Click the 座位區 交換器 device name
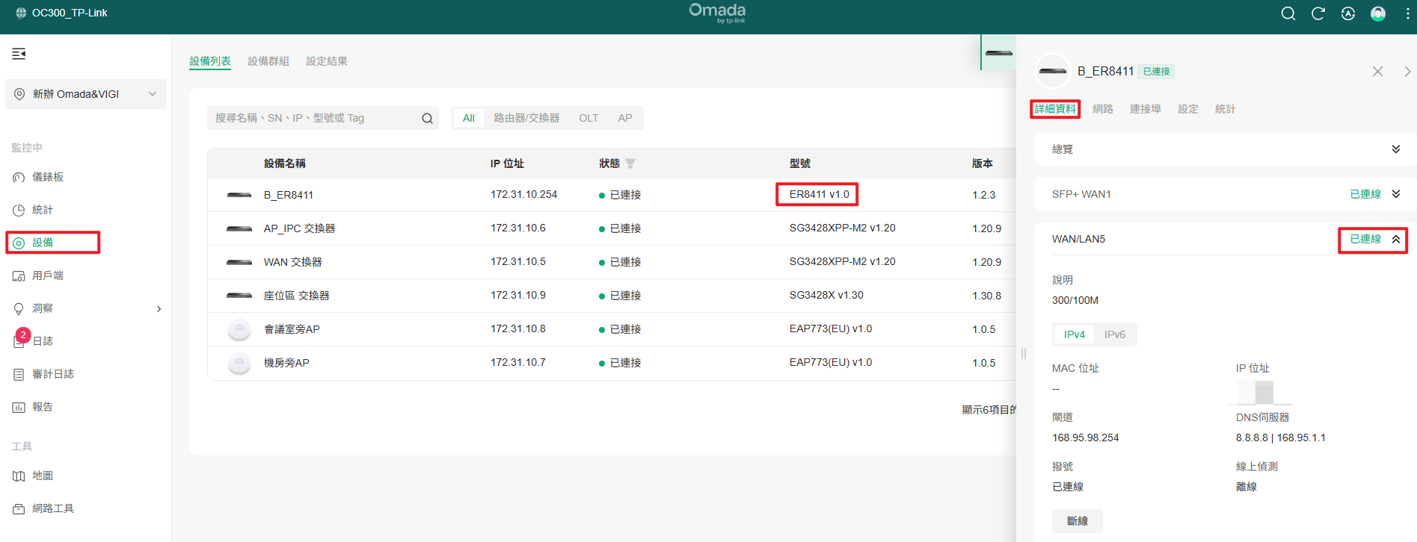The image size is (1417, 542). point(297,296)
